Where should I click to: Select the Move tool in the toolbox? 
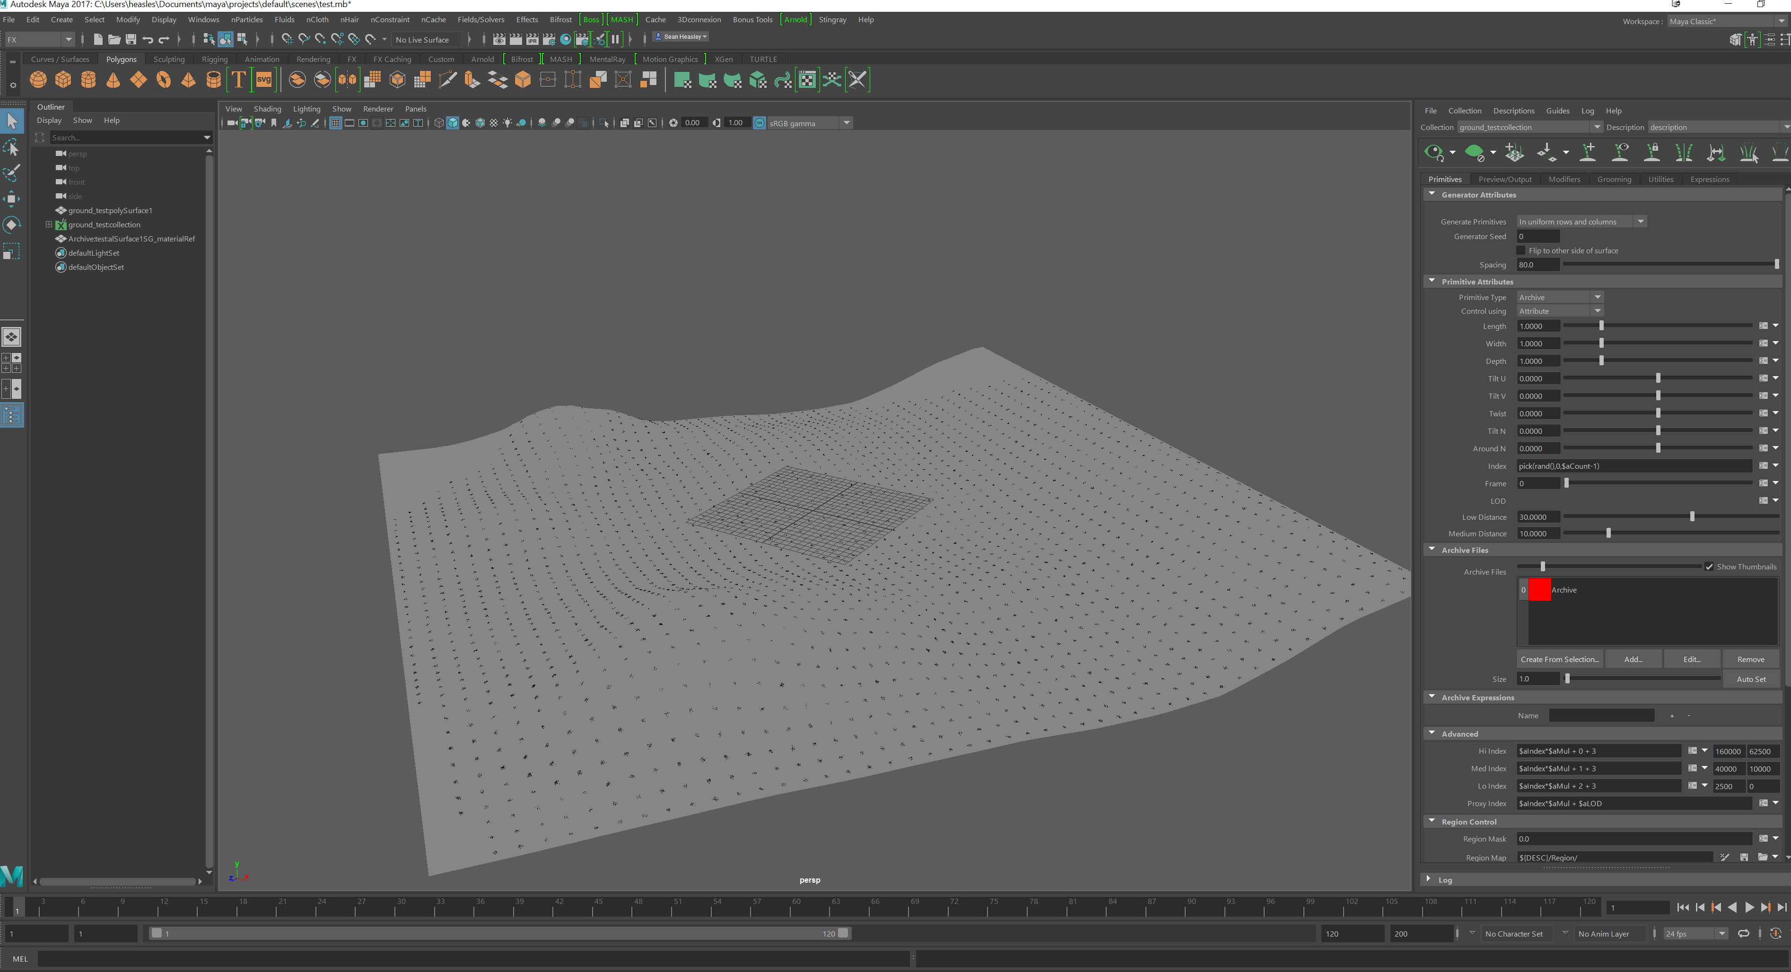(x=12, y=199)
